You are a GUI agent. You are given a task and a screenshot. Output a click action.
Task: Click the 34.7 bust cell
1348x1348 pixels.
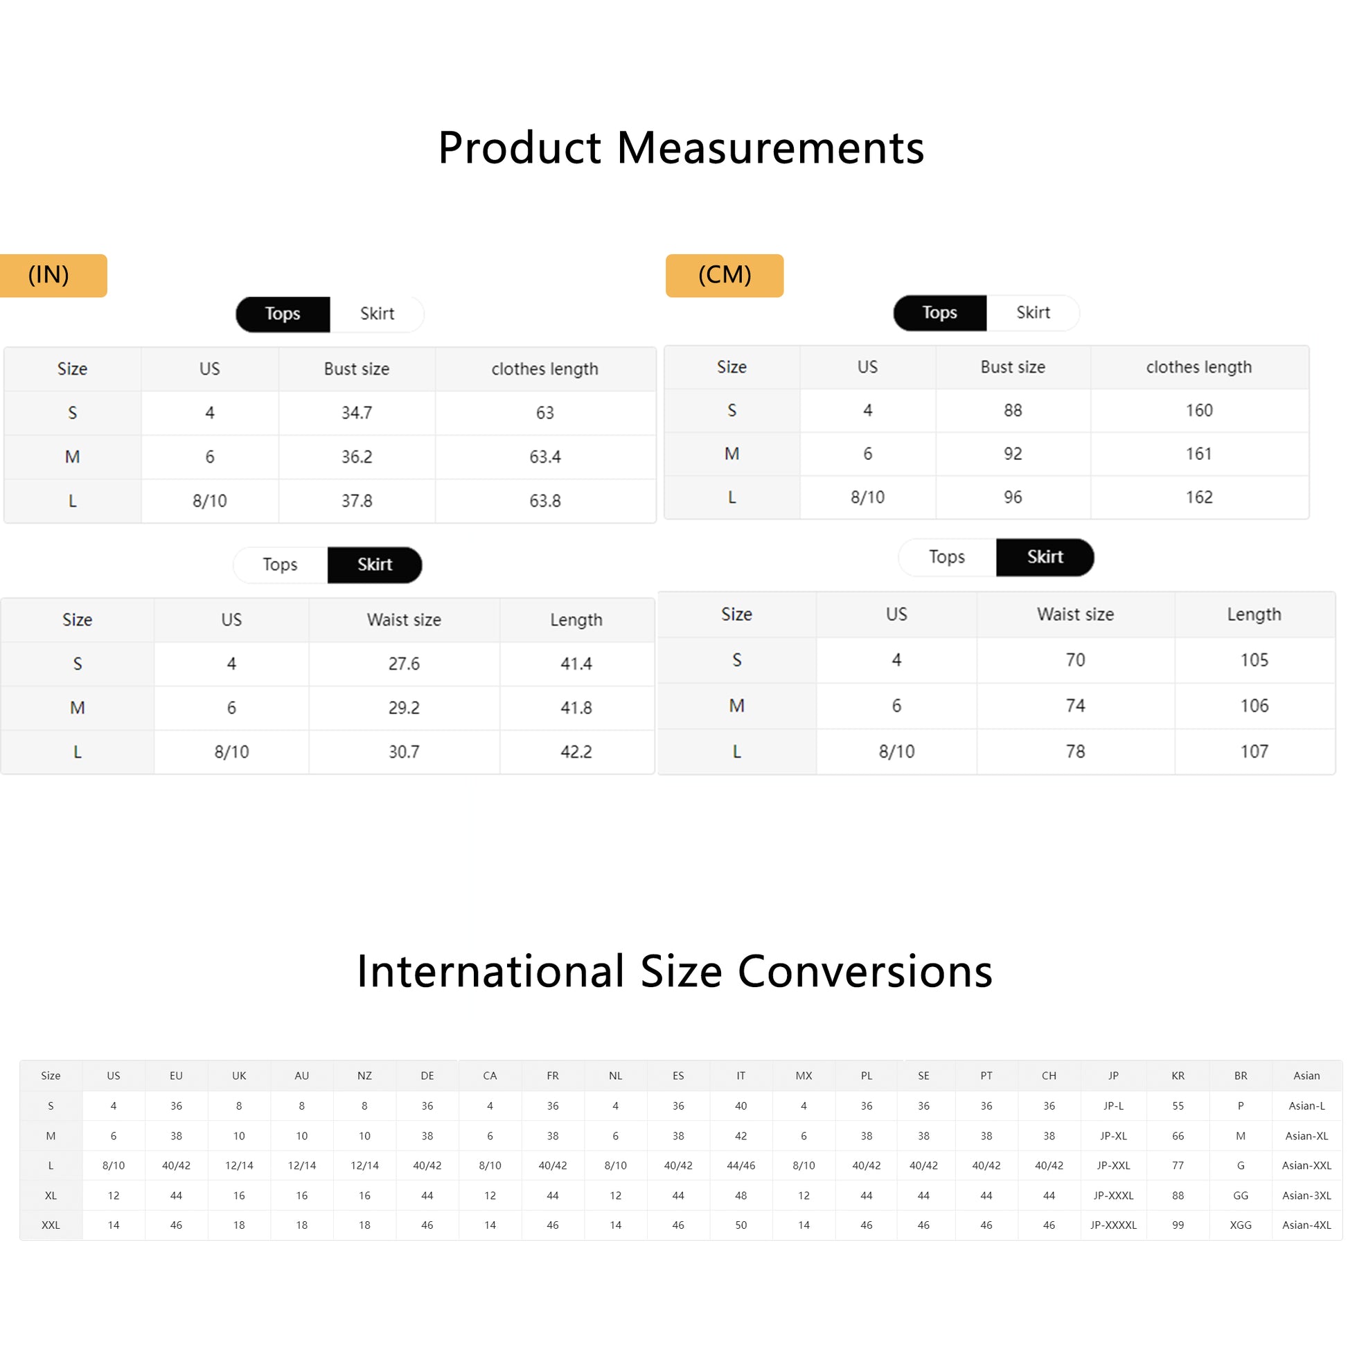click(x=357, y=413)
